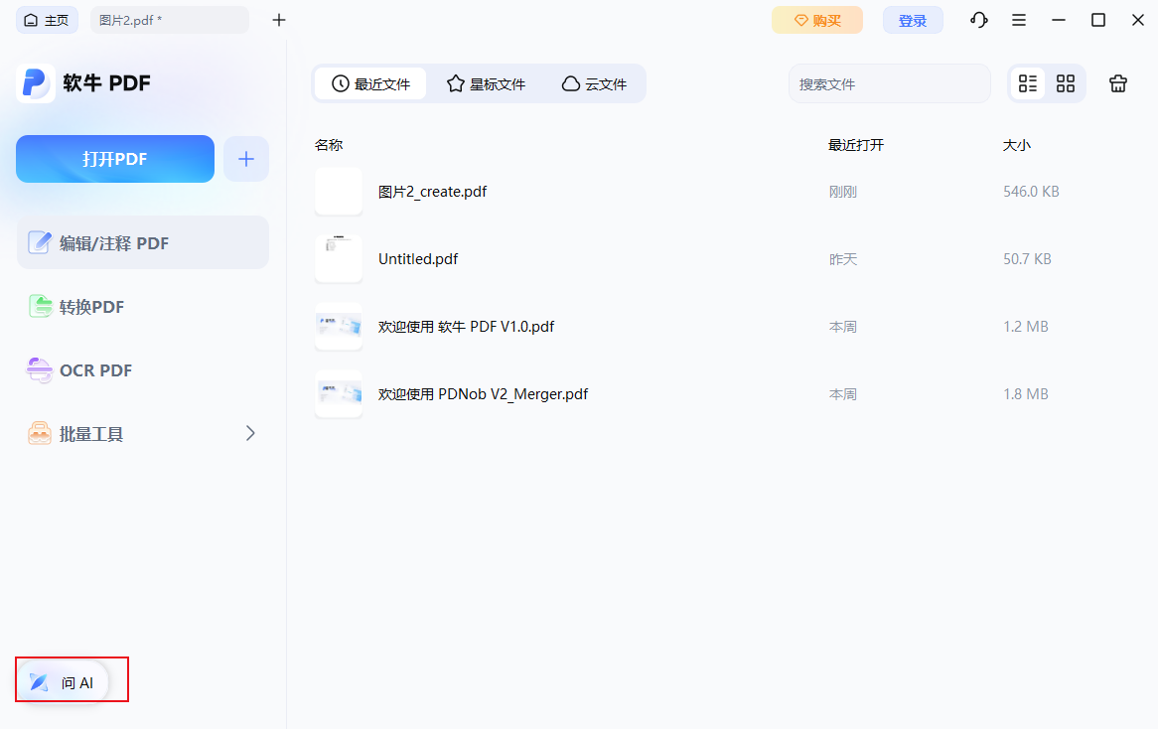The height and width of the screenshot is (729, 1158).
Task: Switch to 云文件 tab
Action: coord(594,83)
